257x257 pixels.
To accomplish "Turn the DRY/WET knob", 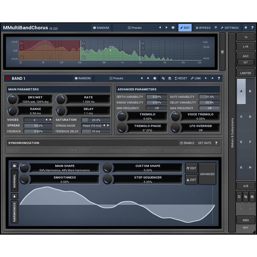I will pyautogui.click(x=12, y=99).
